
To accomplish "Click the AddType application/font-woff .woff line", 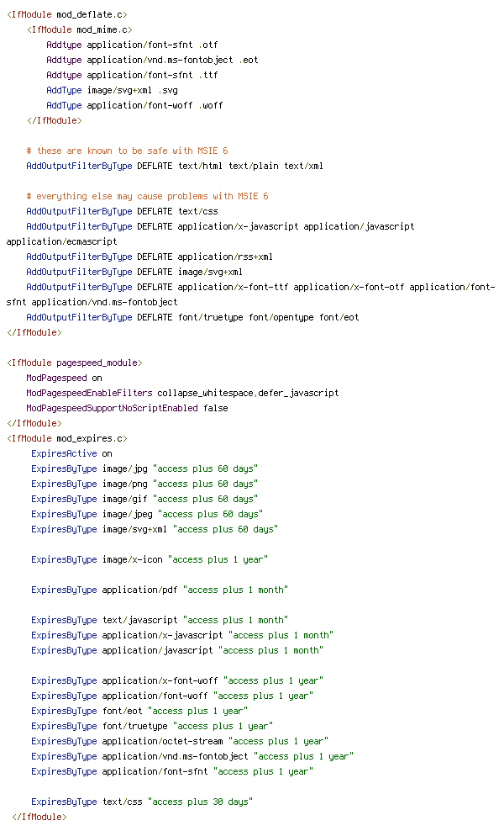I will pos(134,105).
